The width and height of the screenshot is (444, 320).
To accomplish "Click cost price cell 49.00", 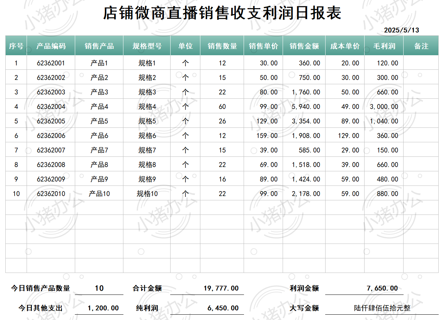I will [x=345, y=107].
